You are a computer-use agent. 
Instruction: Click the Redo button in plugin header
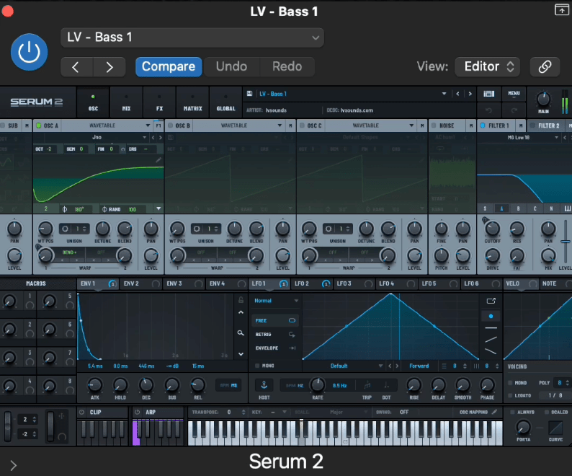(x=287, y=66)
